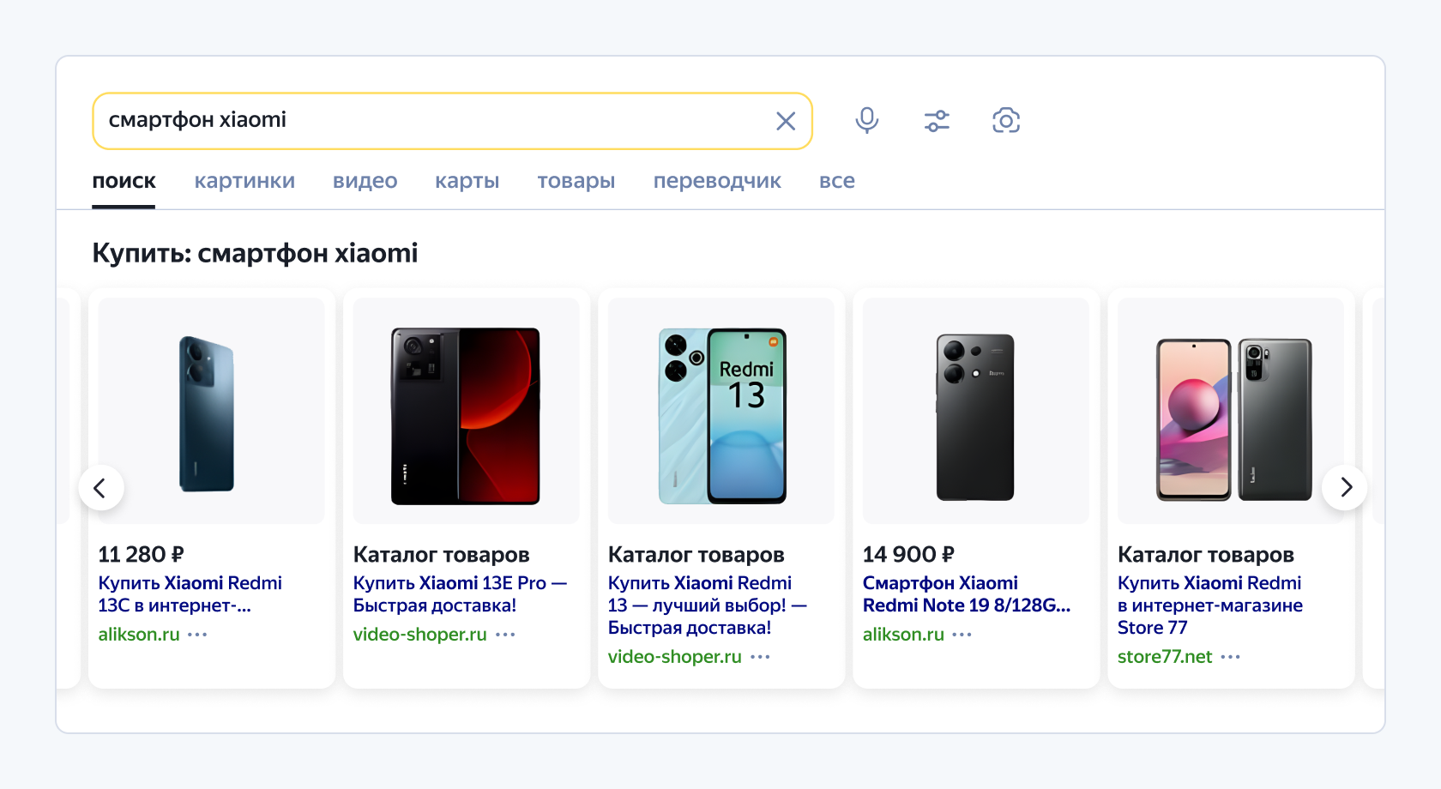Open three-dot menu next to store77.net
Screen dimensions: 1441x789
pyautogui.click(x=1231, y=657)
